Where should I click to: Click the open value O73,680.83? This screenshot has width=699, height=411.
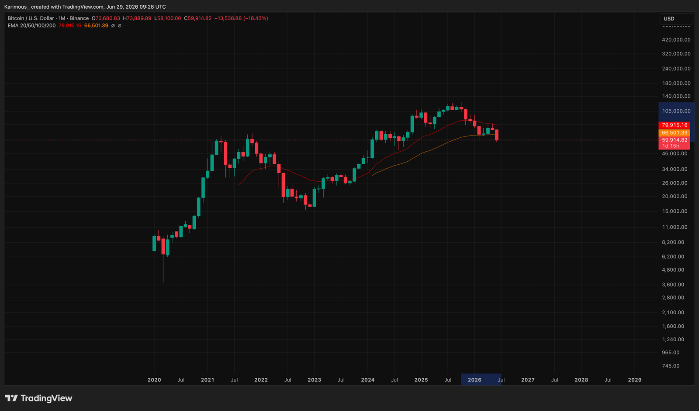click(x=106, y=18)
